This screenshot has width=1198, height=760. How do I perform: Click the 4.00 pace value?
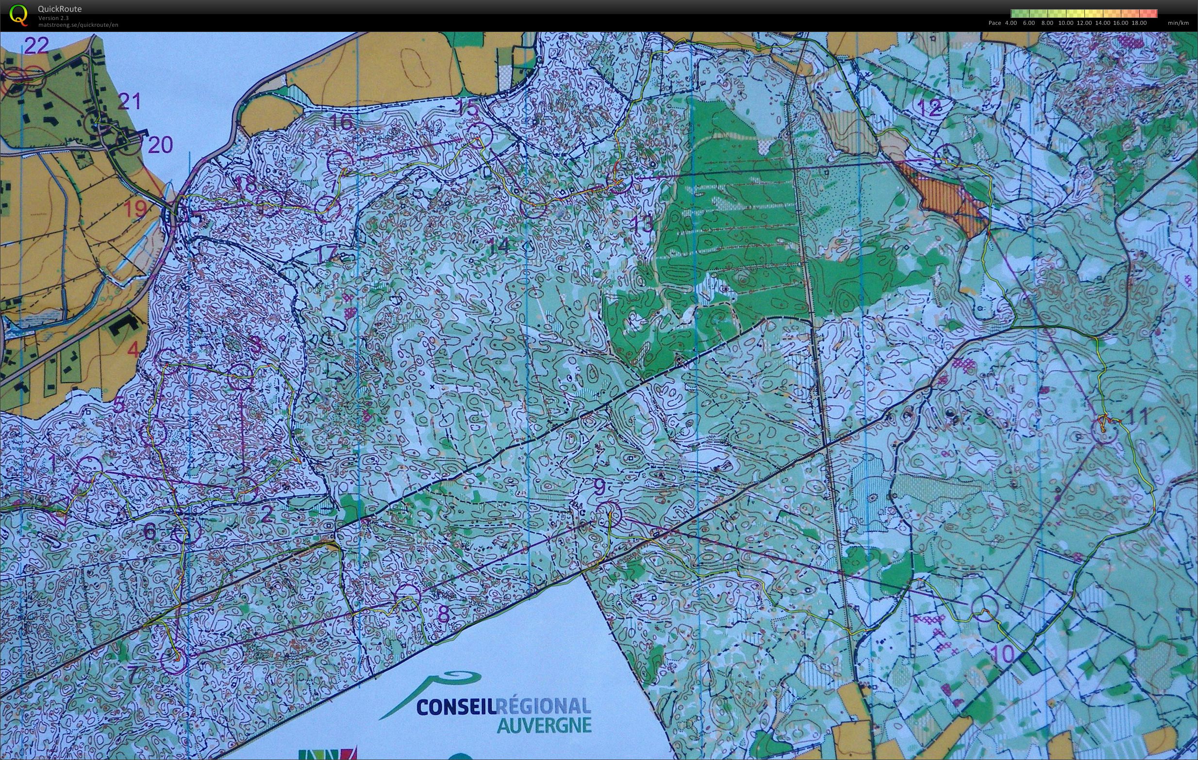(x=1011, y=23)
